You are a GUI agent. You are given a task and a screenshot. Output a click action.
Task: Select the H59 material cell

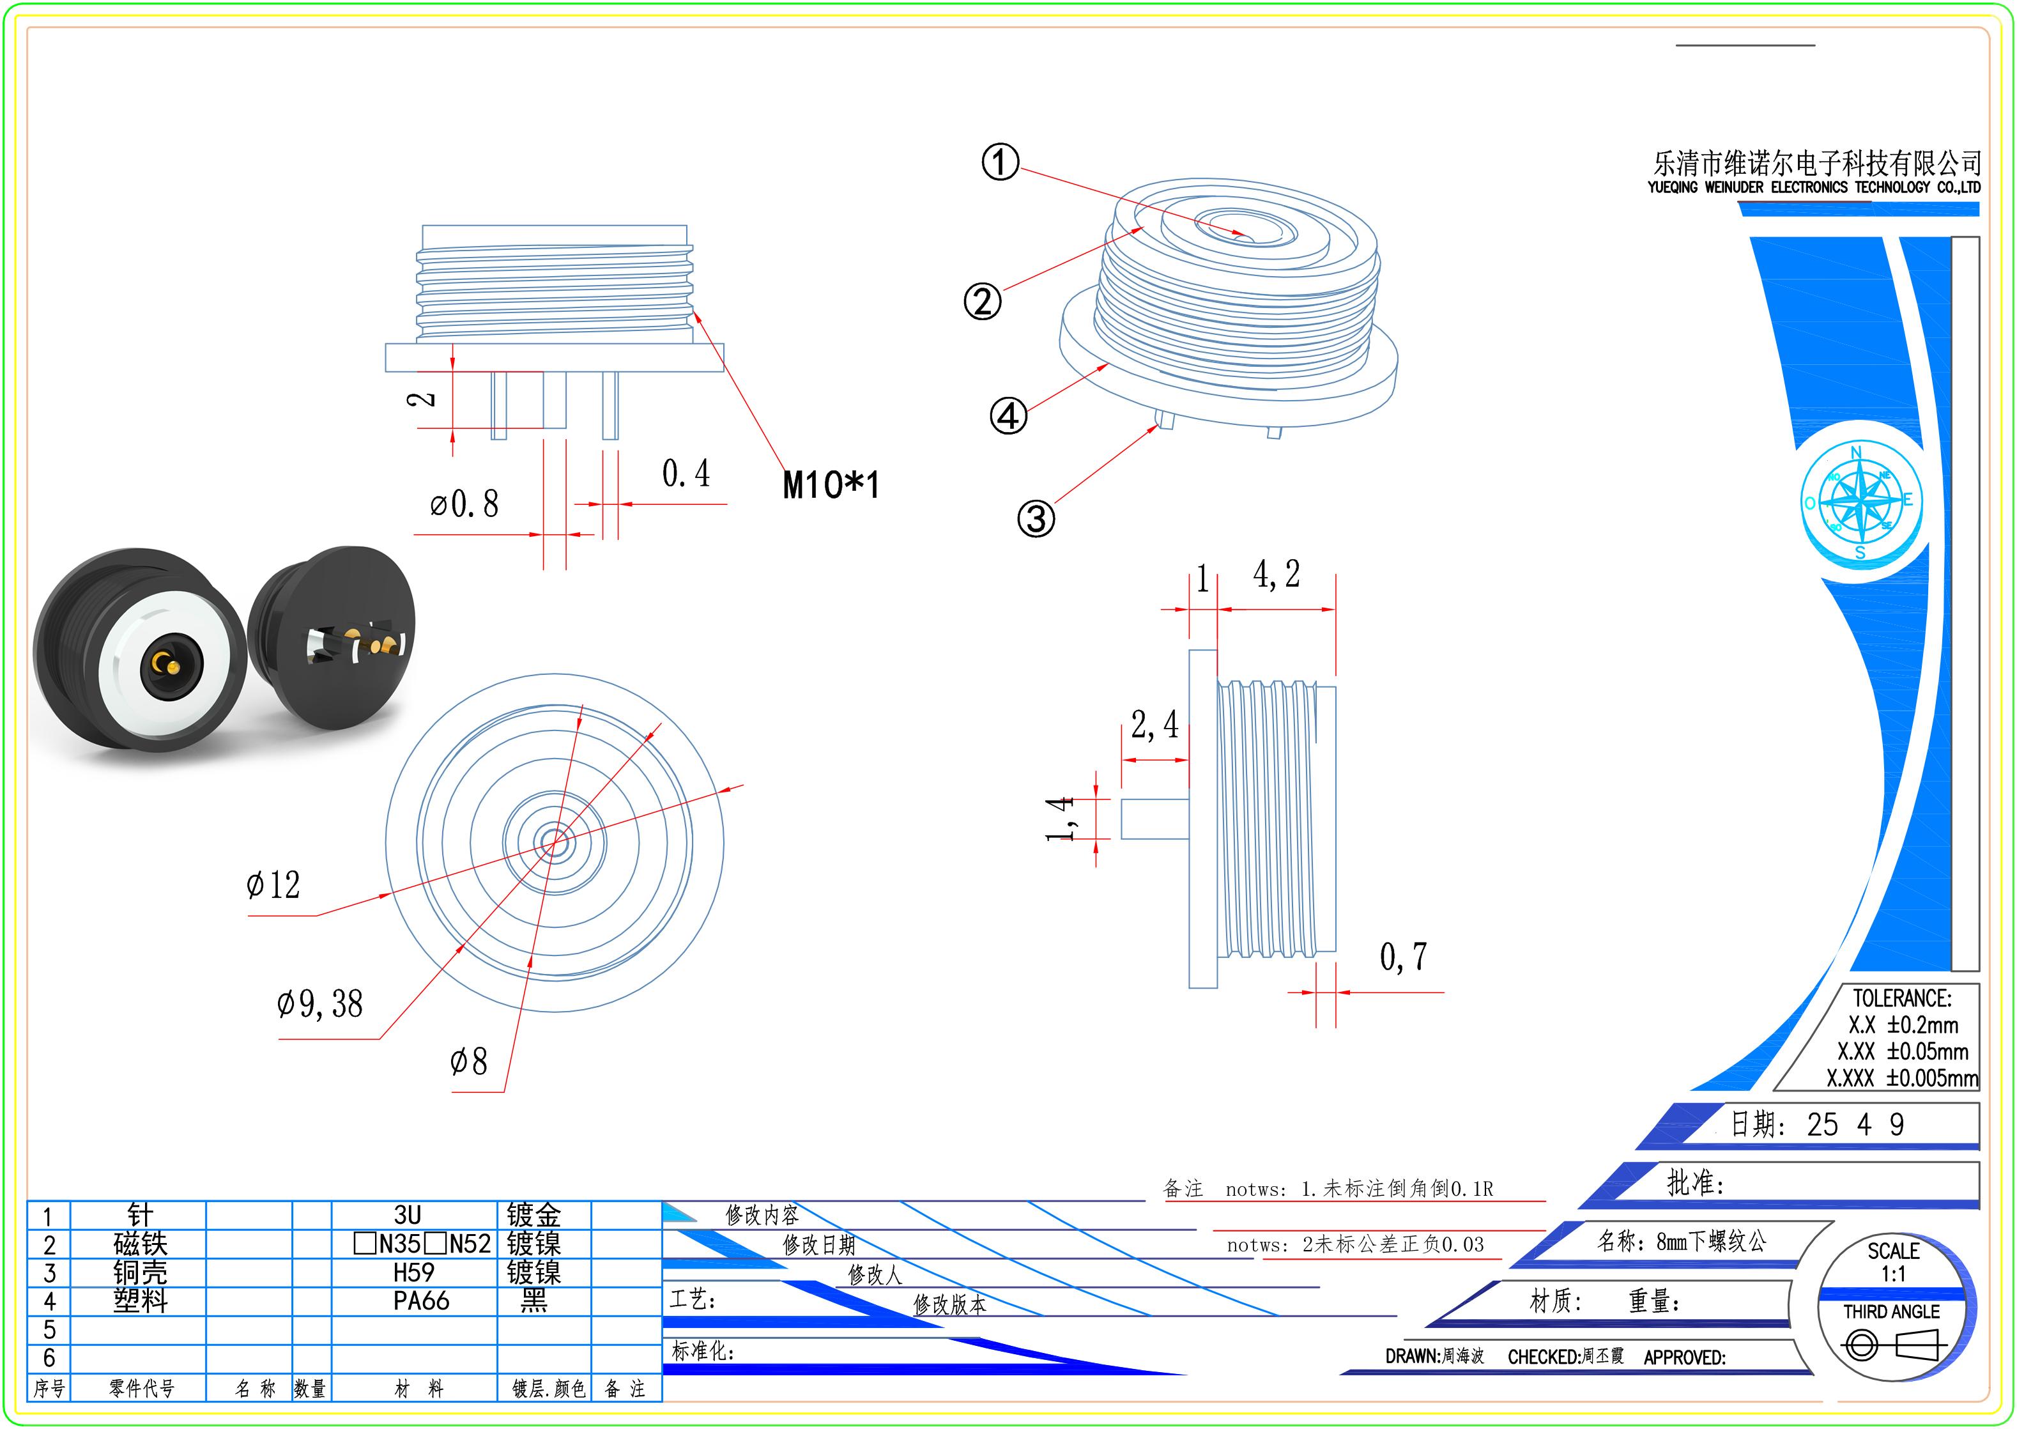pyautogui.click(x=413, y=1272)
